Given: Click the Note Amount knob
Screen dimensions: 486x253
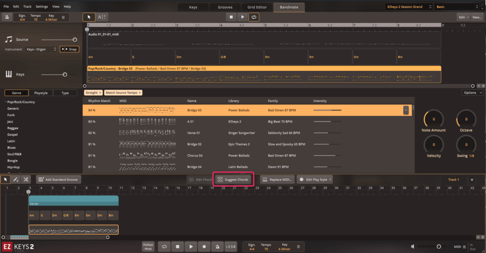Looking at the screenshot, I should click(433, 119).
